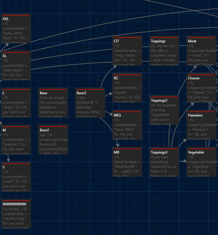Select the RC passage card
This screenshot has height=235, width=218.
coord(127,88)
